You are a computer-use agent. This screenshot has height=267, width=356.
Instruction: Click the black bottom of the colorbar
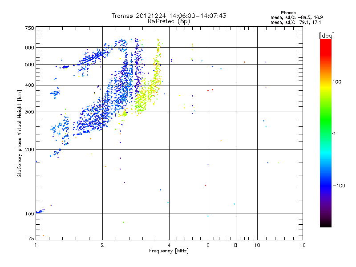[326, 224]
